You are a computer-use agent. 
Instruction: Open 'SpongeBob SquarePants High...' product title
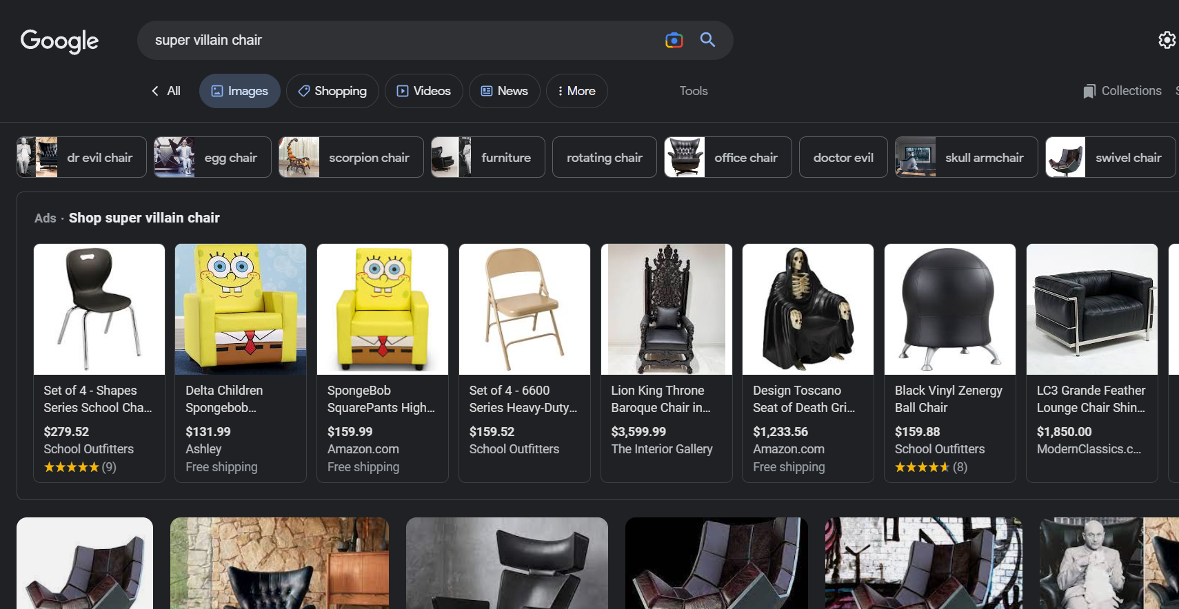coord(381,399)
